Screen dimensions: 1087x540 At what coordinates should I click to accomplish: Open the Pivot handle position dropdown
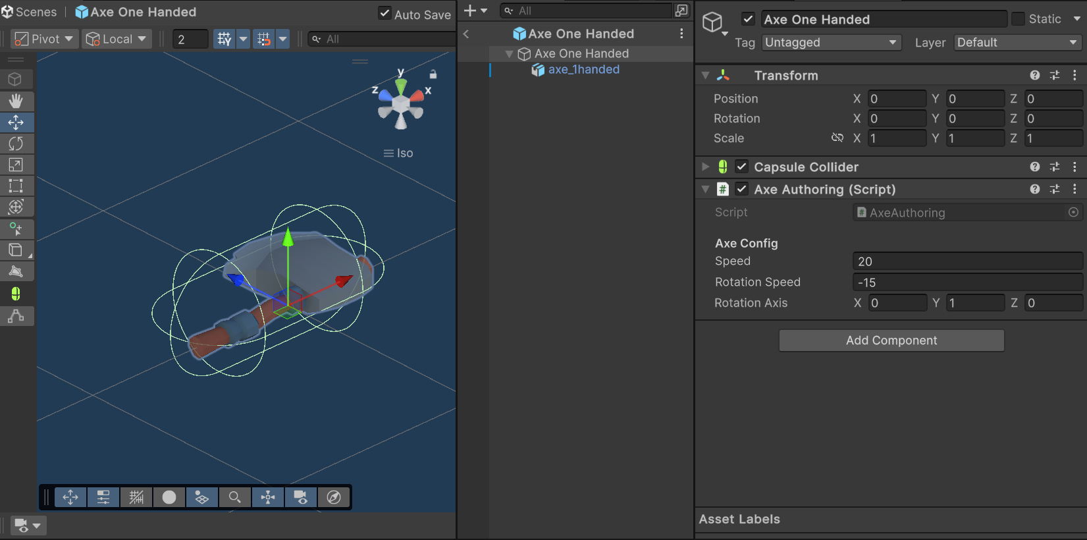44,39
